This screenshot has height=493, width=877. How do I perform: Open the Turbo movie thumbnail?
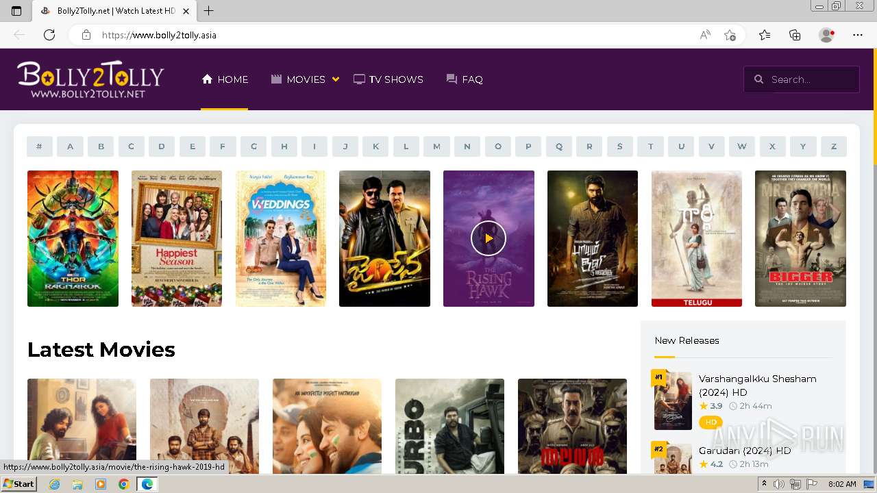(449, 426)
